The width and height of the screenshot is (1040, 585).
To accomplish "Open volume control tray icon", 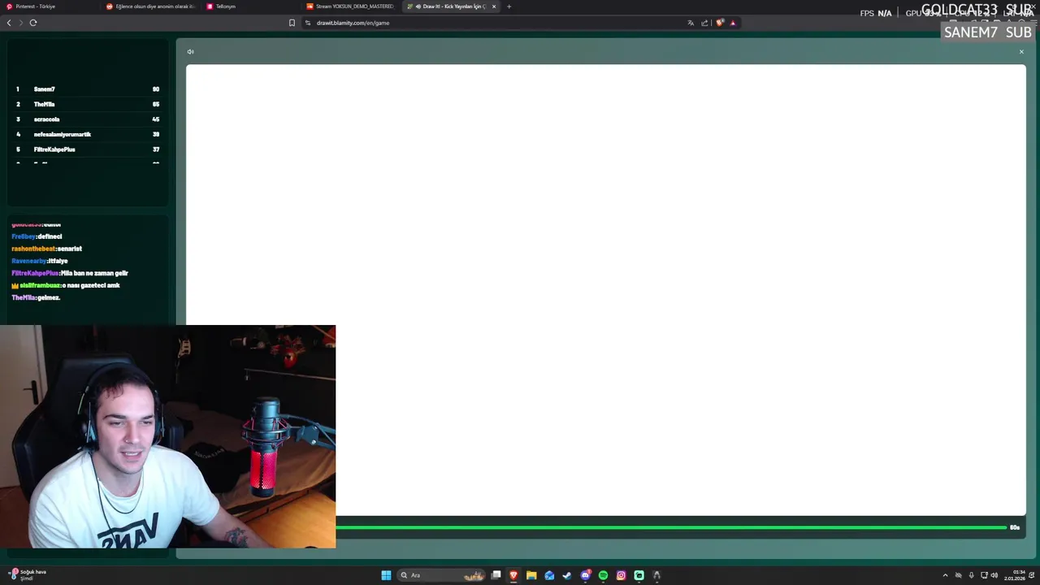I will [x=994, y=575].
